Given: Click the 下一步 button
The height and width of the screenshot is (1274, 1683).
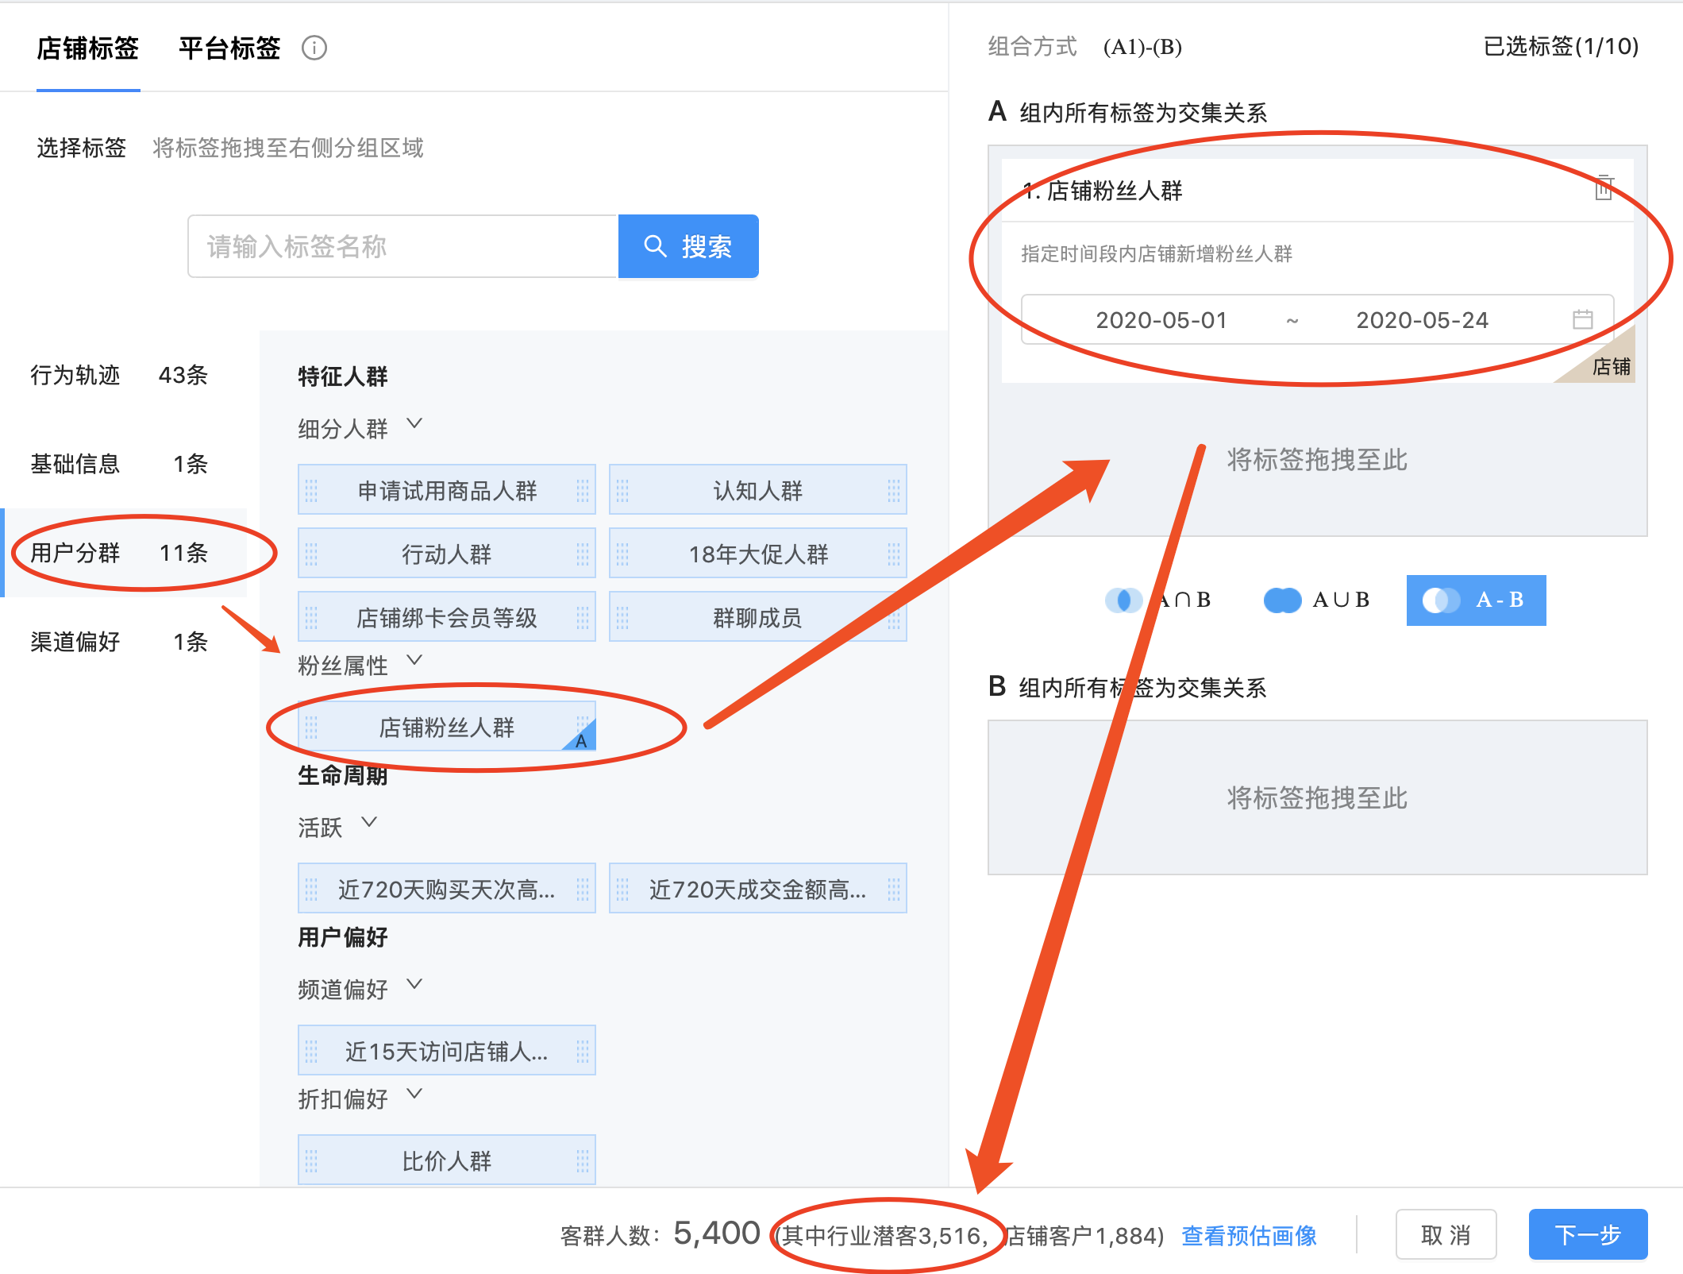Looking at the screenshot, I should [1588, 1234].
